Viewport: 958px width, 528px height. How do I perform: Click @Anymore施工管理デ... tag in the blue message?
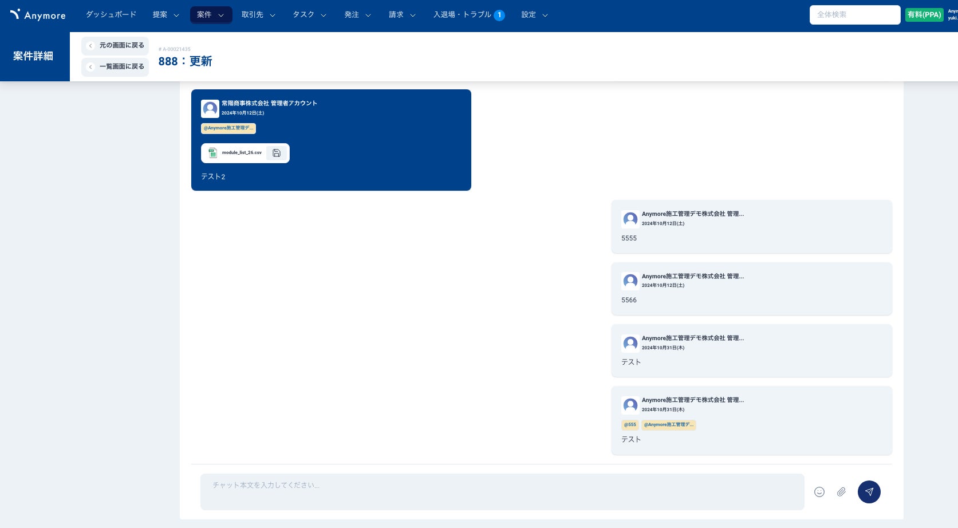tap(228, 128)
